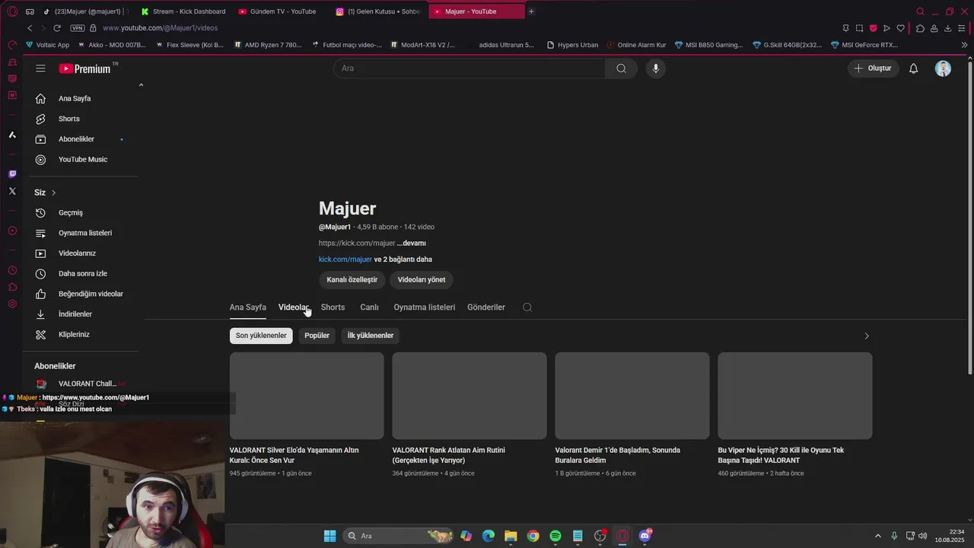Image resolution: width=974 pixels, height=548 pixels.
Task: Expand channel description via ...devamı
Action: (412, 244)
